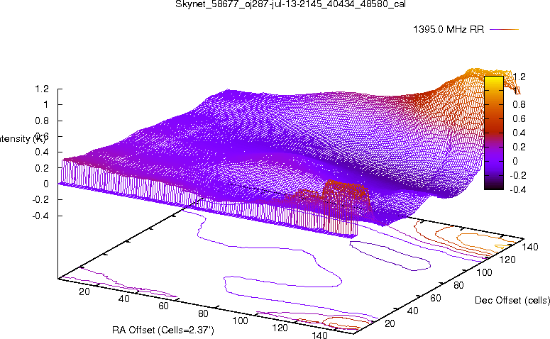Screen dimensions: 550x339
Task: Click the 0.6 label on the color bar
Action: [519, 119]
